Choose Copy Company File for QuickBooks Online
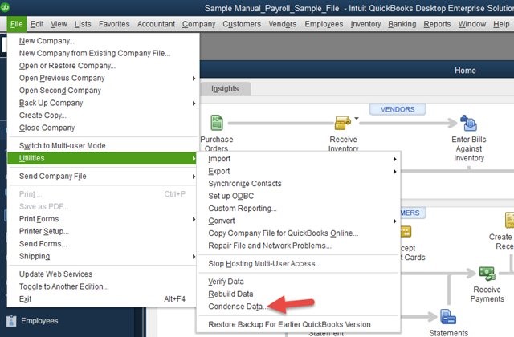Image resolution: width=514 pixels, height=337 pixels. (284, 233)
